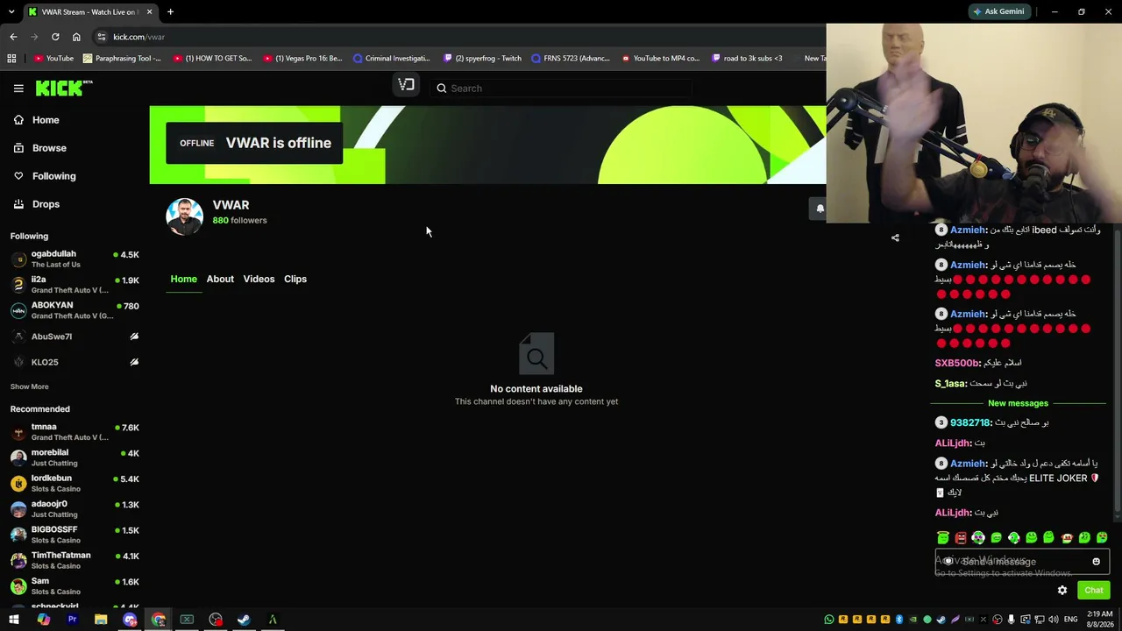Switch to the Clips tab
The height and width of the screenshot is (631, 1122).
click(295, 279)
